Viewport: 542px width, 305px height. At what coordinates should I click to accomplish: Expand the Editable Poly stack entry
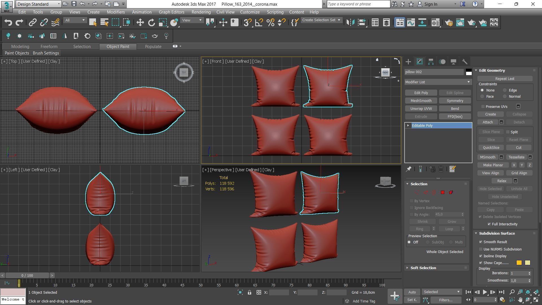[x=408, y=126]
